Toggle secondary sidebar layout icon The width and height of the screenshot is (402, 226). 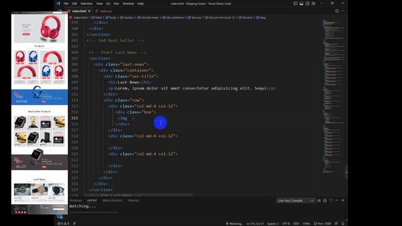point(307,4)
